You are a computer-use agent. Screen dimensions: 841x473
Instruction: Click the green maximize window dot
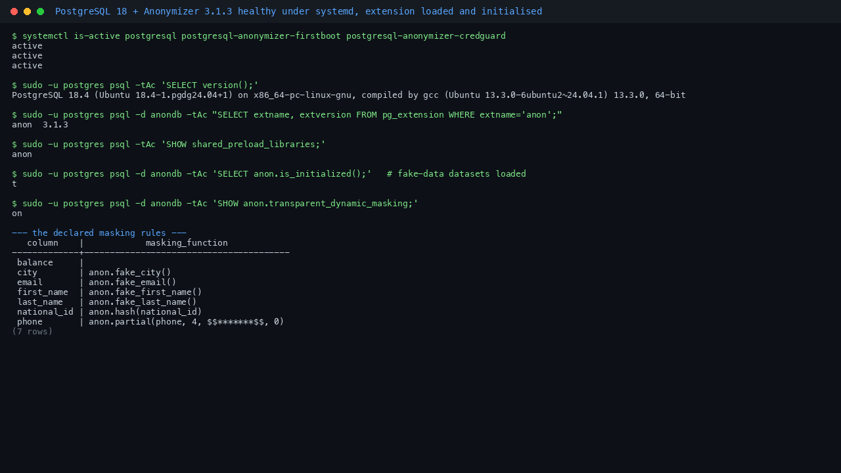(40, 12)
